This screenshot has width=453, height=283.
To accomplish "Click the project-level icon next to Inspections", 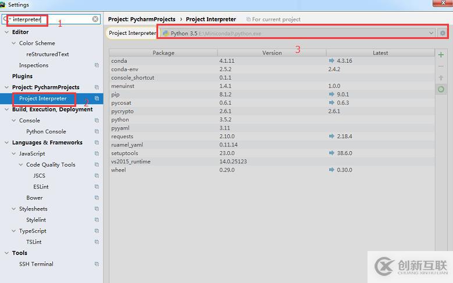I will (x=97, y=66).
